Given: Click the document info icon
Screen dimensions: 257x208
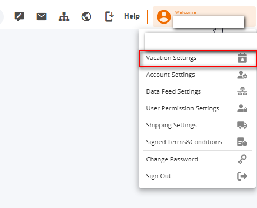Looking at the screenshot, I should click(x=242, y=142).
